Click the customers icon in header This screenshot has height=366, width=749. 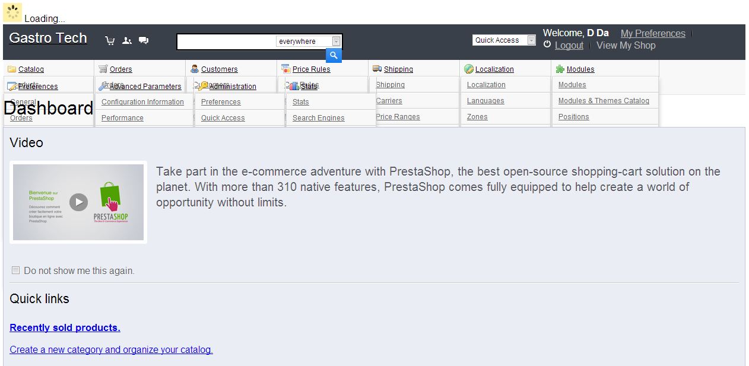127,40
